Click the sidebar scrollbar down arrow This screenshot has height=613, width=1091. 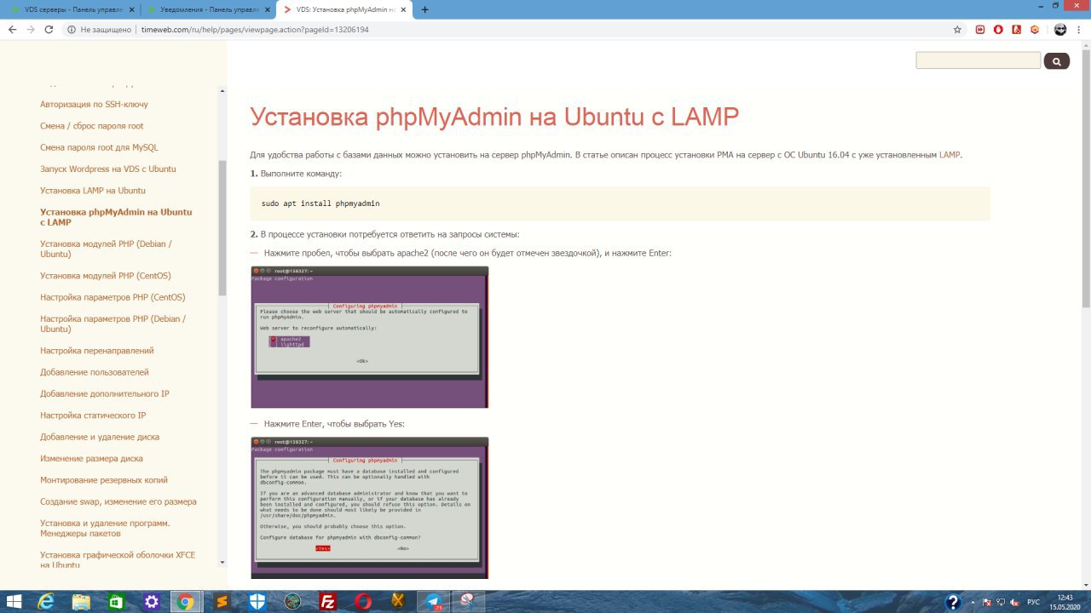222,562
